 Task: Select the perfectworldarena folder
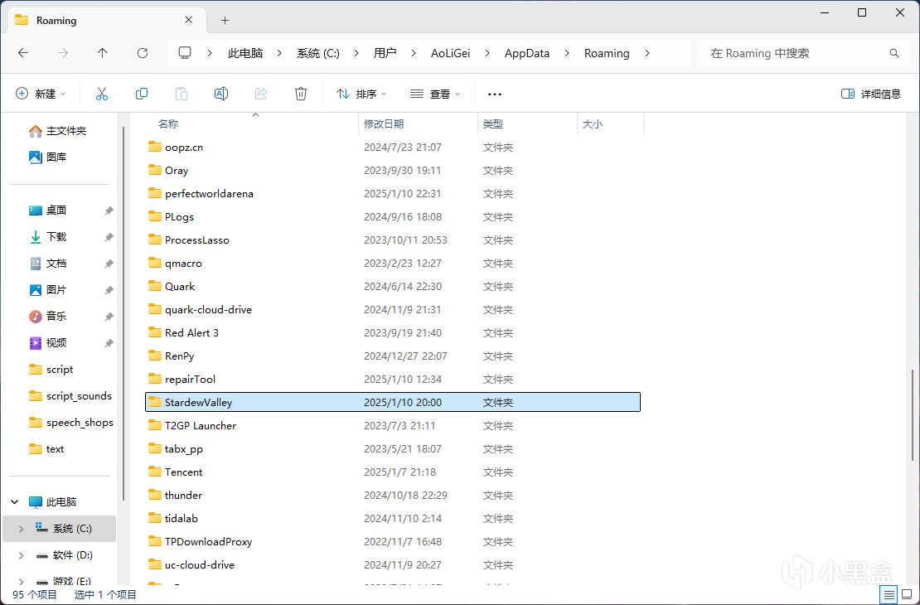(x=393, y=194)
